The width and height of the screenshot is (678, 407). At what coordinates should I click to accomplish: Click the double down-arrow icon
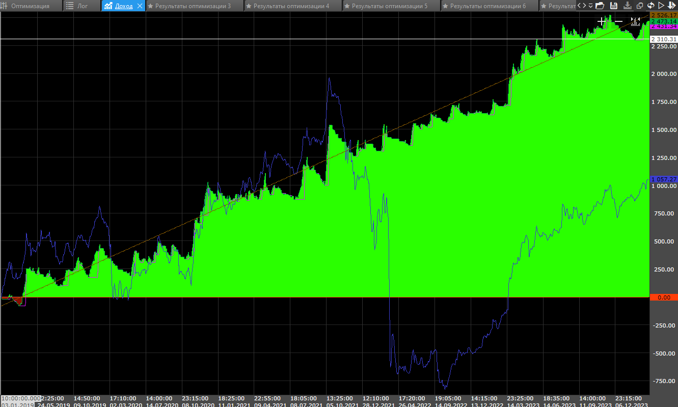[x=671, y=6]
